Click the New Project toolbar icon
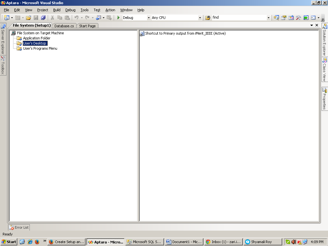This screenshot has width=328, height=246. (x=7, y=18)
